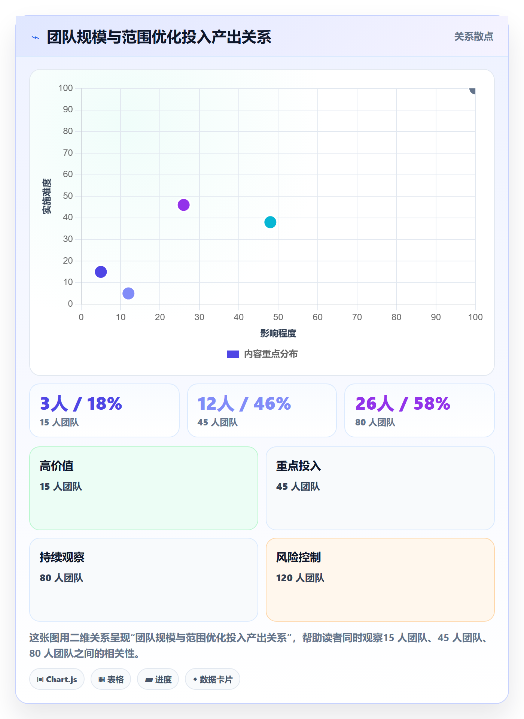Open the 12人 / 46% stat card

[x=262, y=410]
